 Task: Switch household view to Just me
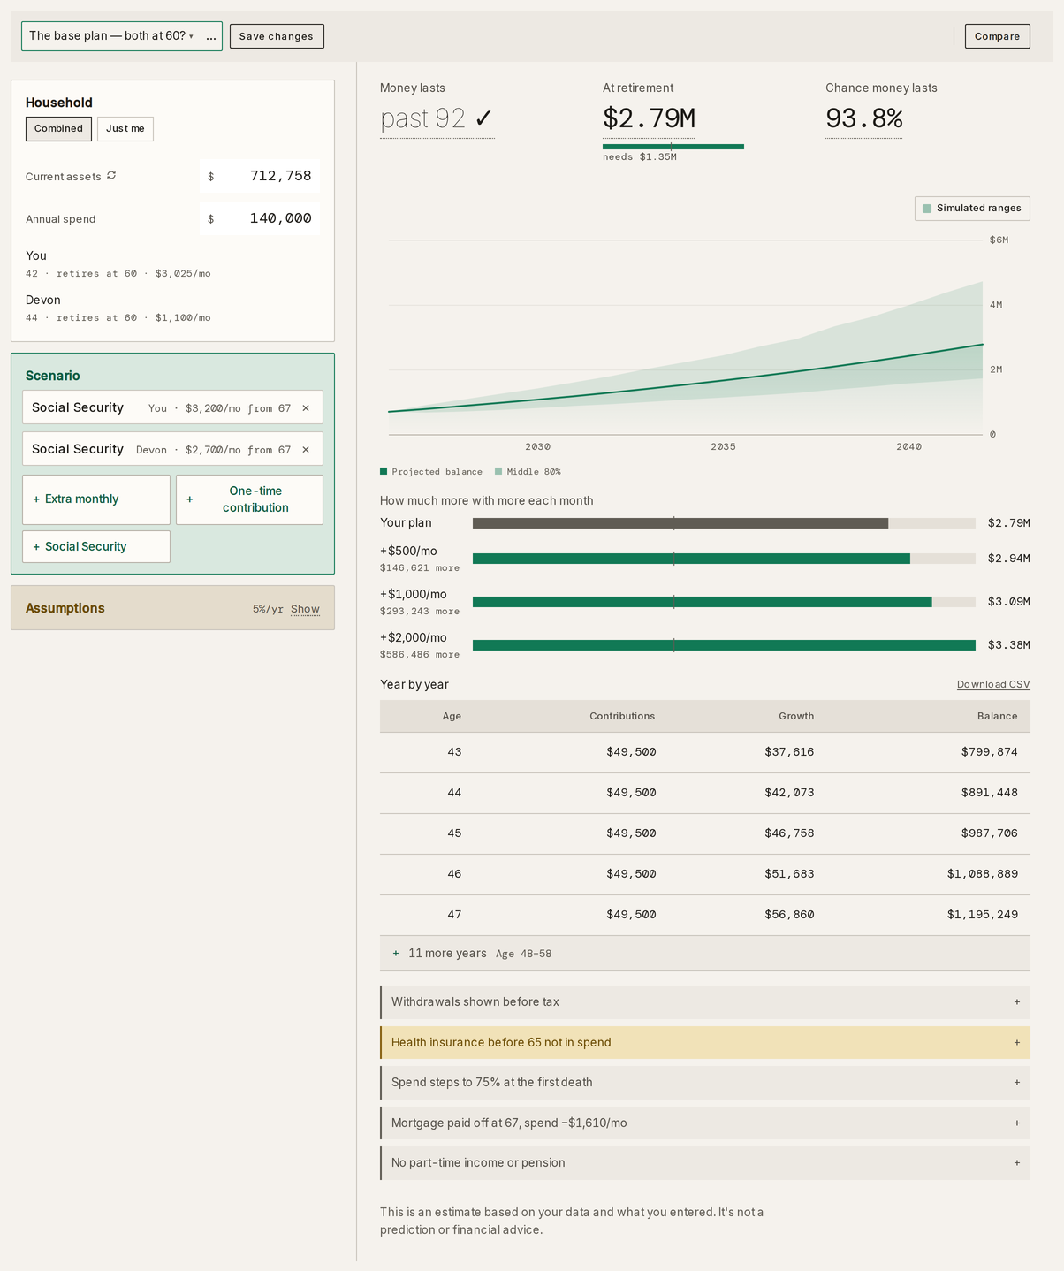pos(125,129)
